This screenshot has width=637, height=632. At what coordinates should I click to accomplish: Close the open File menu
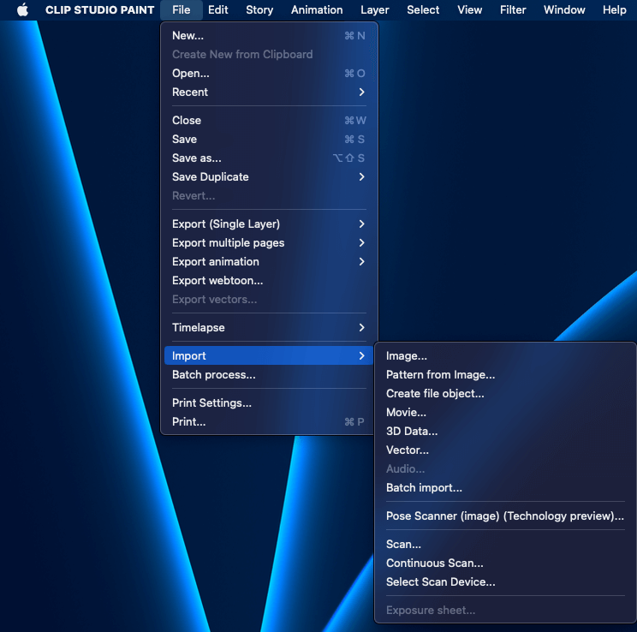tap(182, 9)
